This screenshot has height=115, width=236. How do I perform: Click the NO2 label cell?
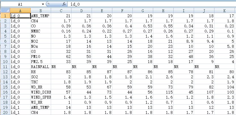click(x=41, y=41)
